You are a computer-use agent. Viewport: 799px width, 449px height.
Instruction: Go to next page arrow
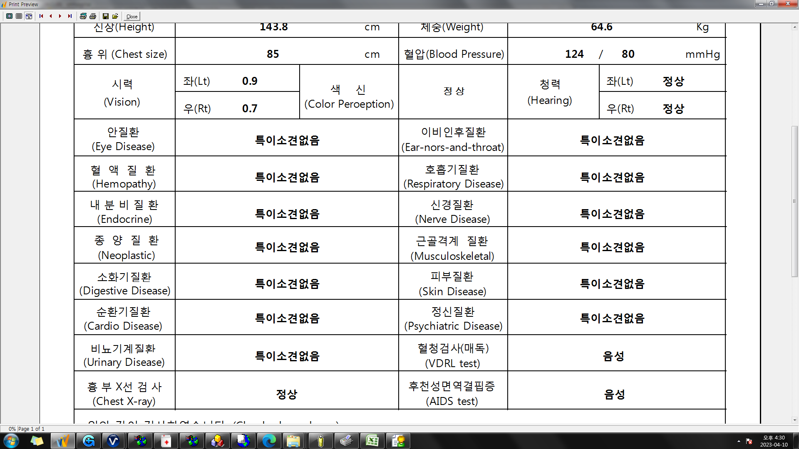click(60, 16)
